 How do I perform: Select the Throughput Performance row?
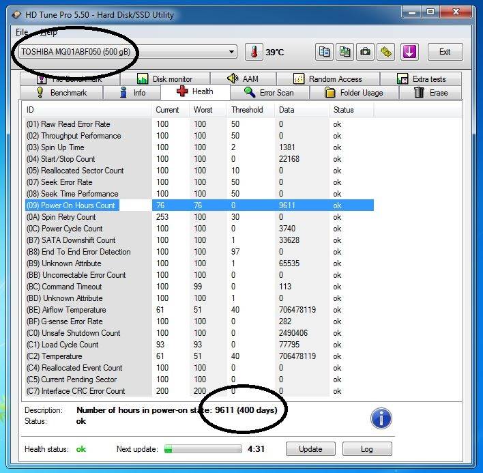click(199, 136)
